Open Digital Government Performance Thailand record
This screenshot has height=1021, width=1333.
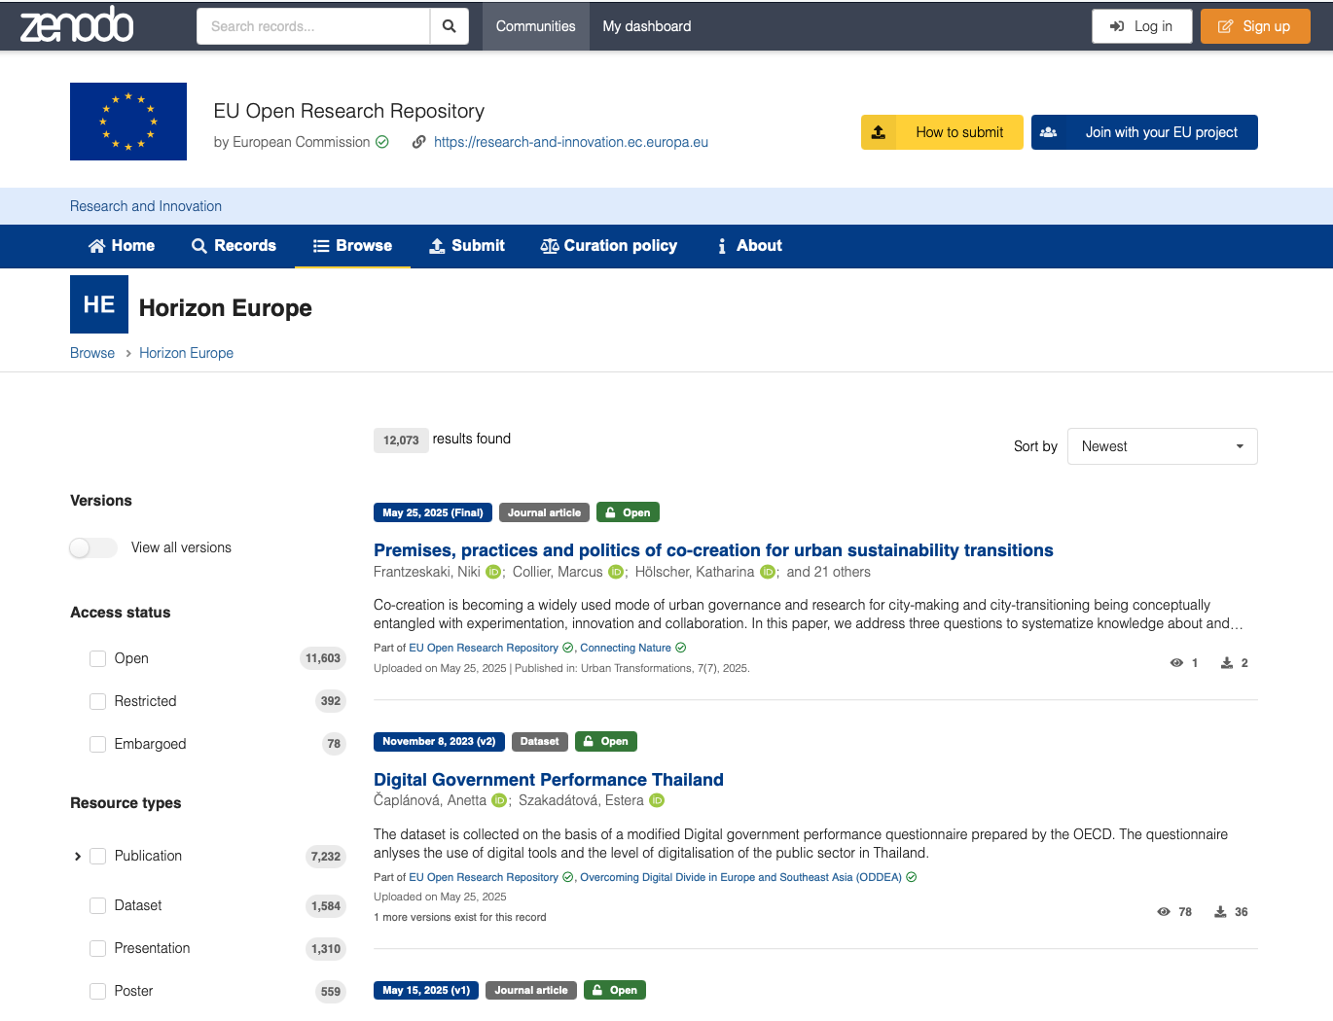click(x=549, y=780)
